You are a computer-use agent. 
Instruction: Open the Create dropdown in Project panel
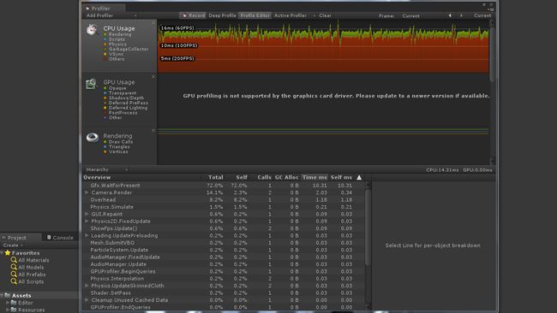pos(13,245)
